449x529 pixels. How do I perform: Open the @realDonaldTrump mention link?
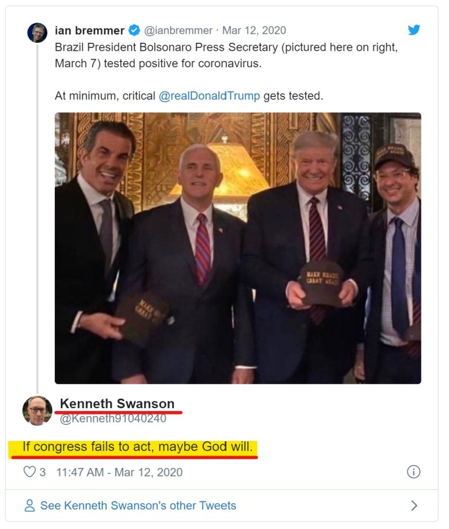tap(209, 96)
